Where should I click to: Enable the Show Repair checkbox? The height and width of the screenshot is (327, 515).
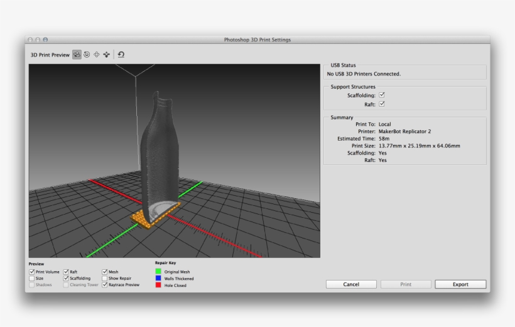tap(104, 278)
